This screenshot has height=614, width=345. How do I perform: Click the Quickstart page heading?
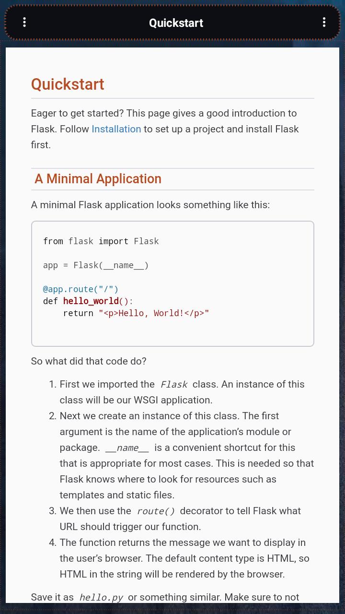(x=68, y=84)
